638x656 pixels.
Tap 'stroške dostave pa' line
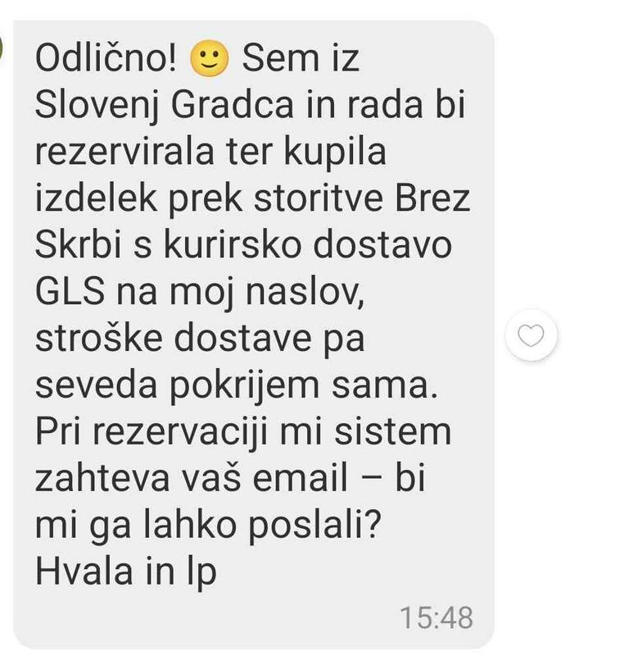pyautogui.click(x=200, y=339)
